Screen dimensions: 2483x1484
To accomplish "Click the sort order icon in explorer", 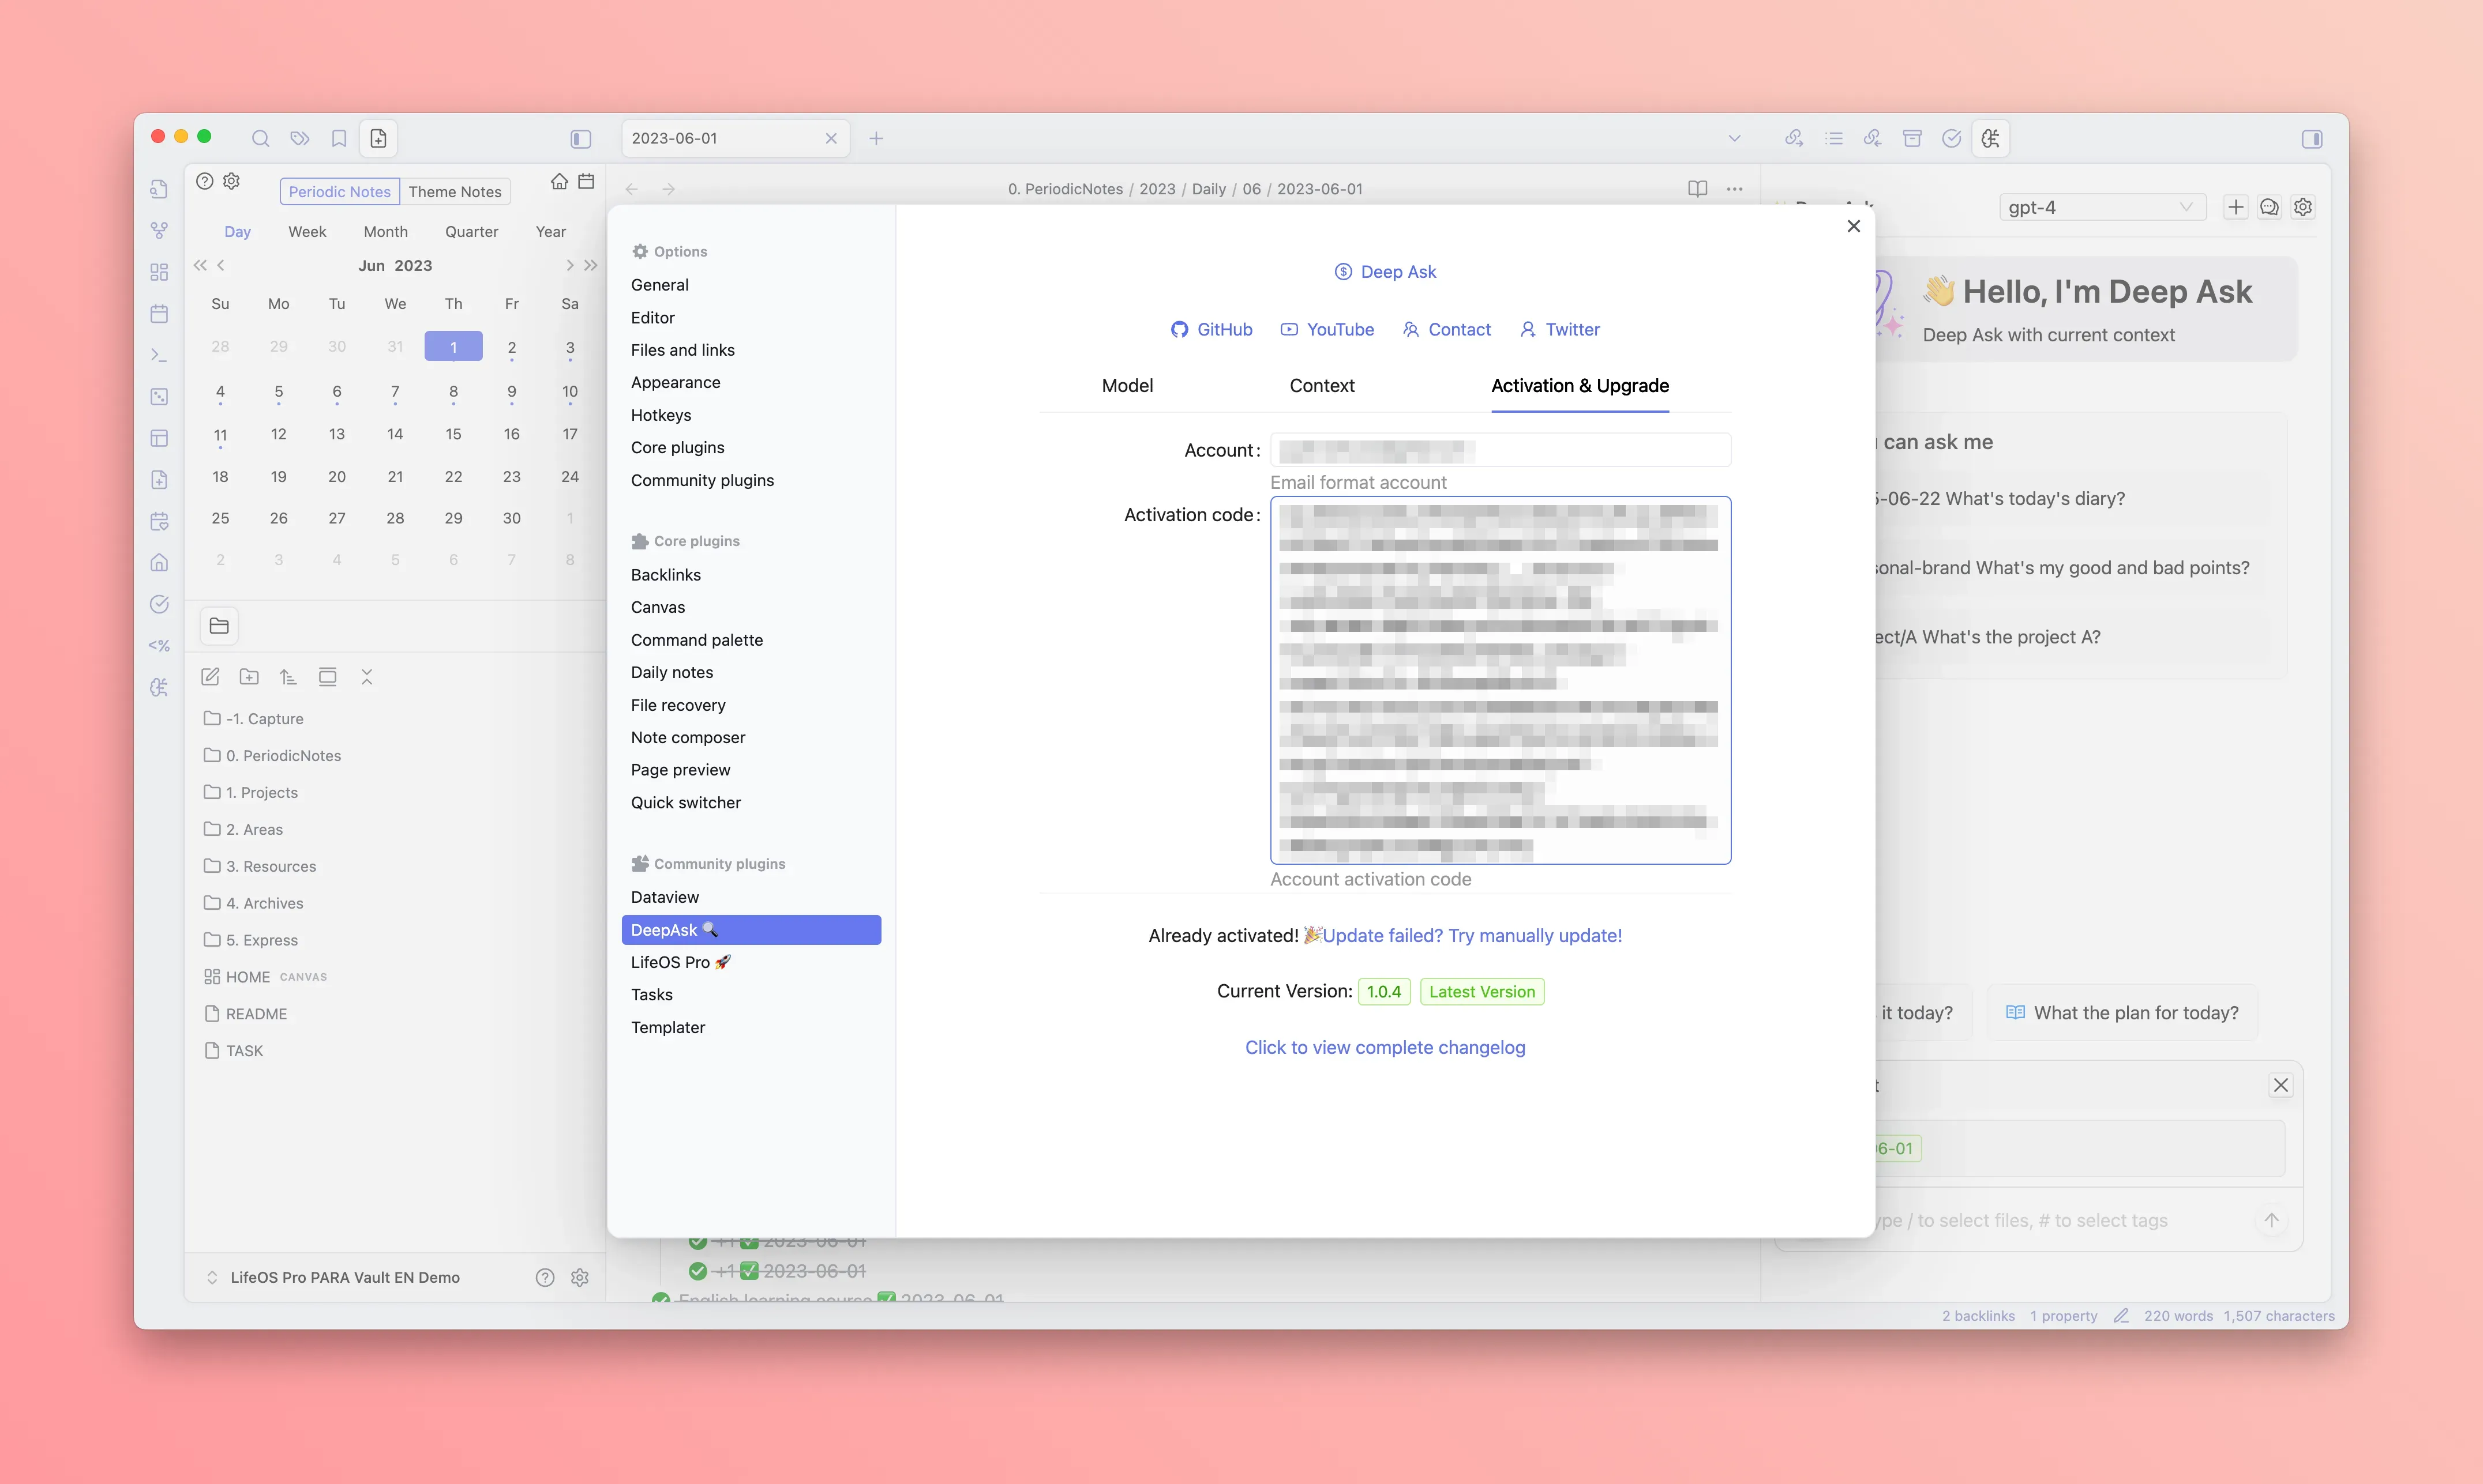I will pos(288,677).
